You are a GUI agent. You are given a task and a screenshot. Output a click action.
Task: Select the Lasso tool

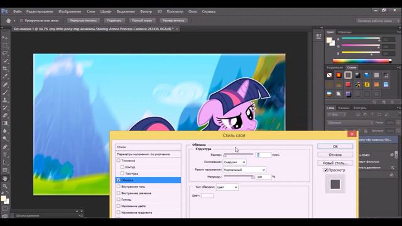tap(5, 53)
